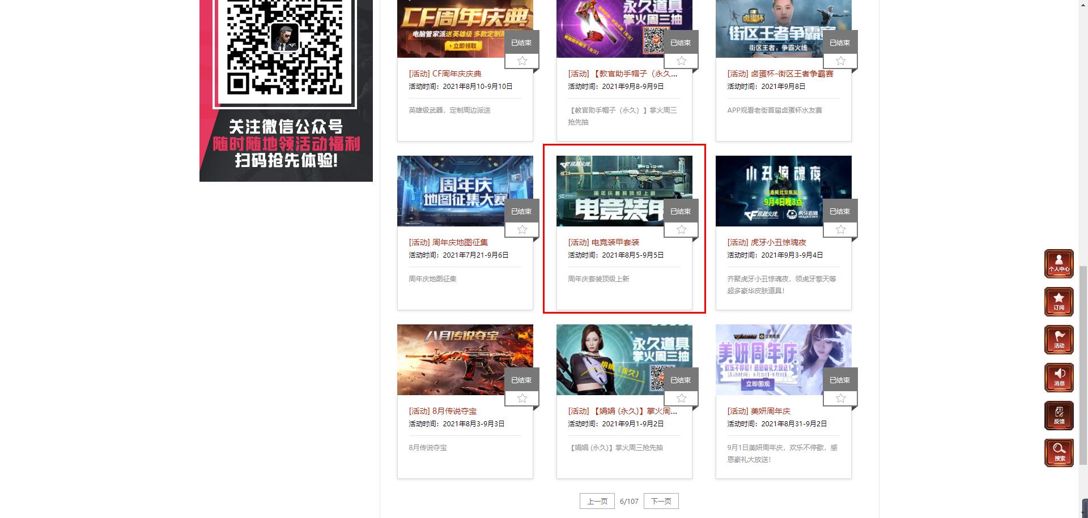
Task: Click the 美妍周年庆 banner thumbnail
Action: pos(783,359)
